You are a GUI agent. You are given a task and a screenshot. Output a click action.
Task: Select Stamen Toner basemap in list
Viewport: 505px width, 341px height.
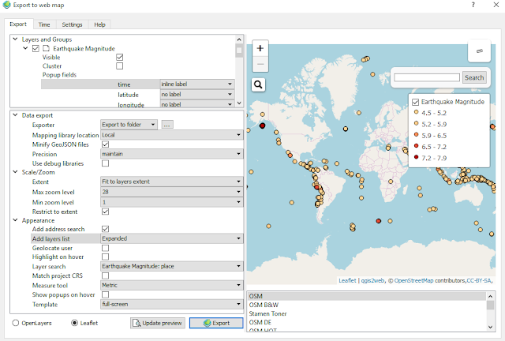pyautogui.click(x=366, y=313)
